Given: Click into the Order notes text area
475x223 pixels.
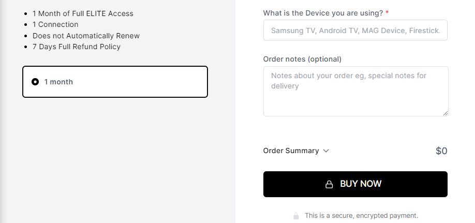Looking at the screenshot, I should pyautogui.click(x=355, y=91).
